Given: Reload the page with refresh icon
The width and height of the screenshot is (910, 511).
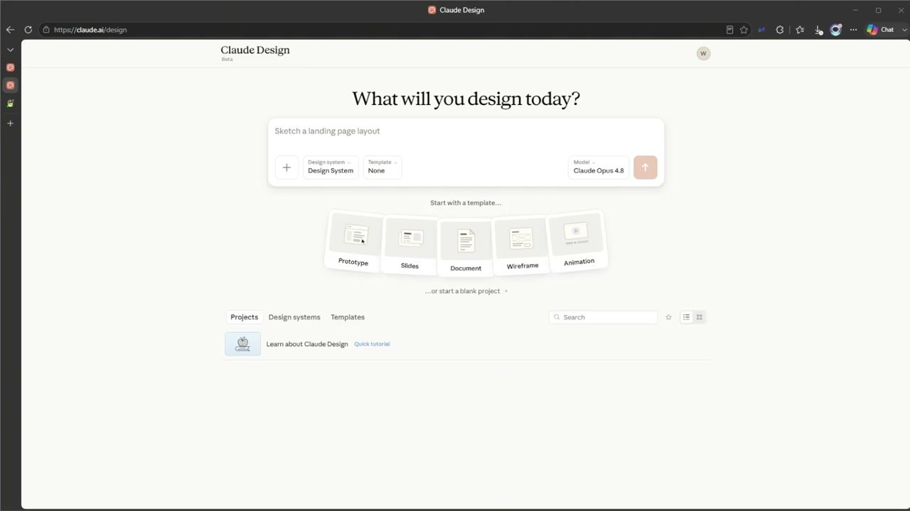Looking at the screenshot, I should (x=28, y=30).
